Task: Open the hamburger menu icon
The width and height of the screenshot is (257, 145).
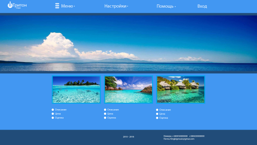Action: pyautogui.click(x=57, y=6)
